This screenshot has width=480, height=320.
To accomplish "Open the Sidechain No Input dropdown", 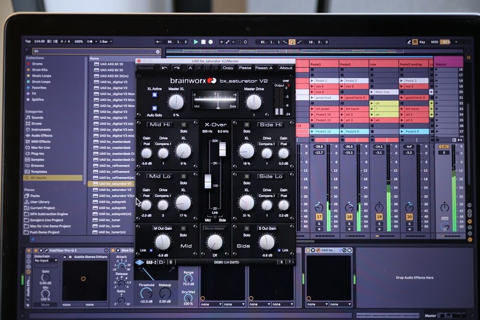I will tap(46, 261).
